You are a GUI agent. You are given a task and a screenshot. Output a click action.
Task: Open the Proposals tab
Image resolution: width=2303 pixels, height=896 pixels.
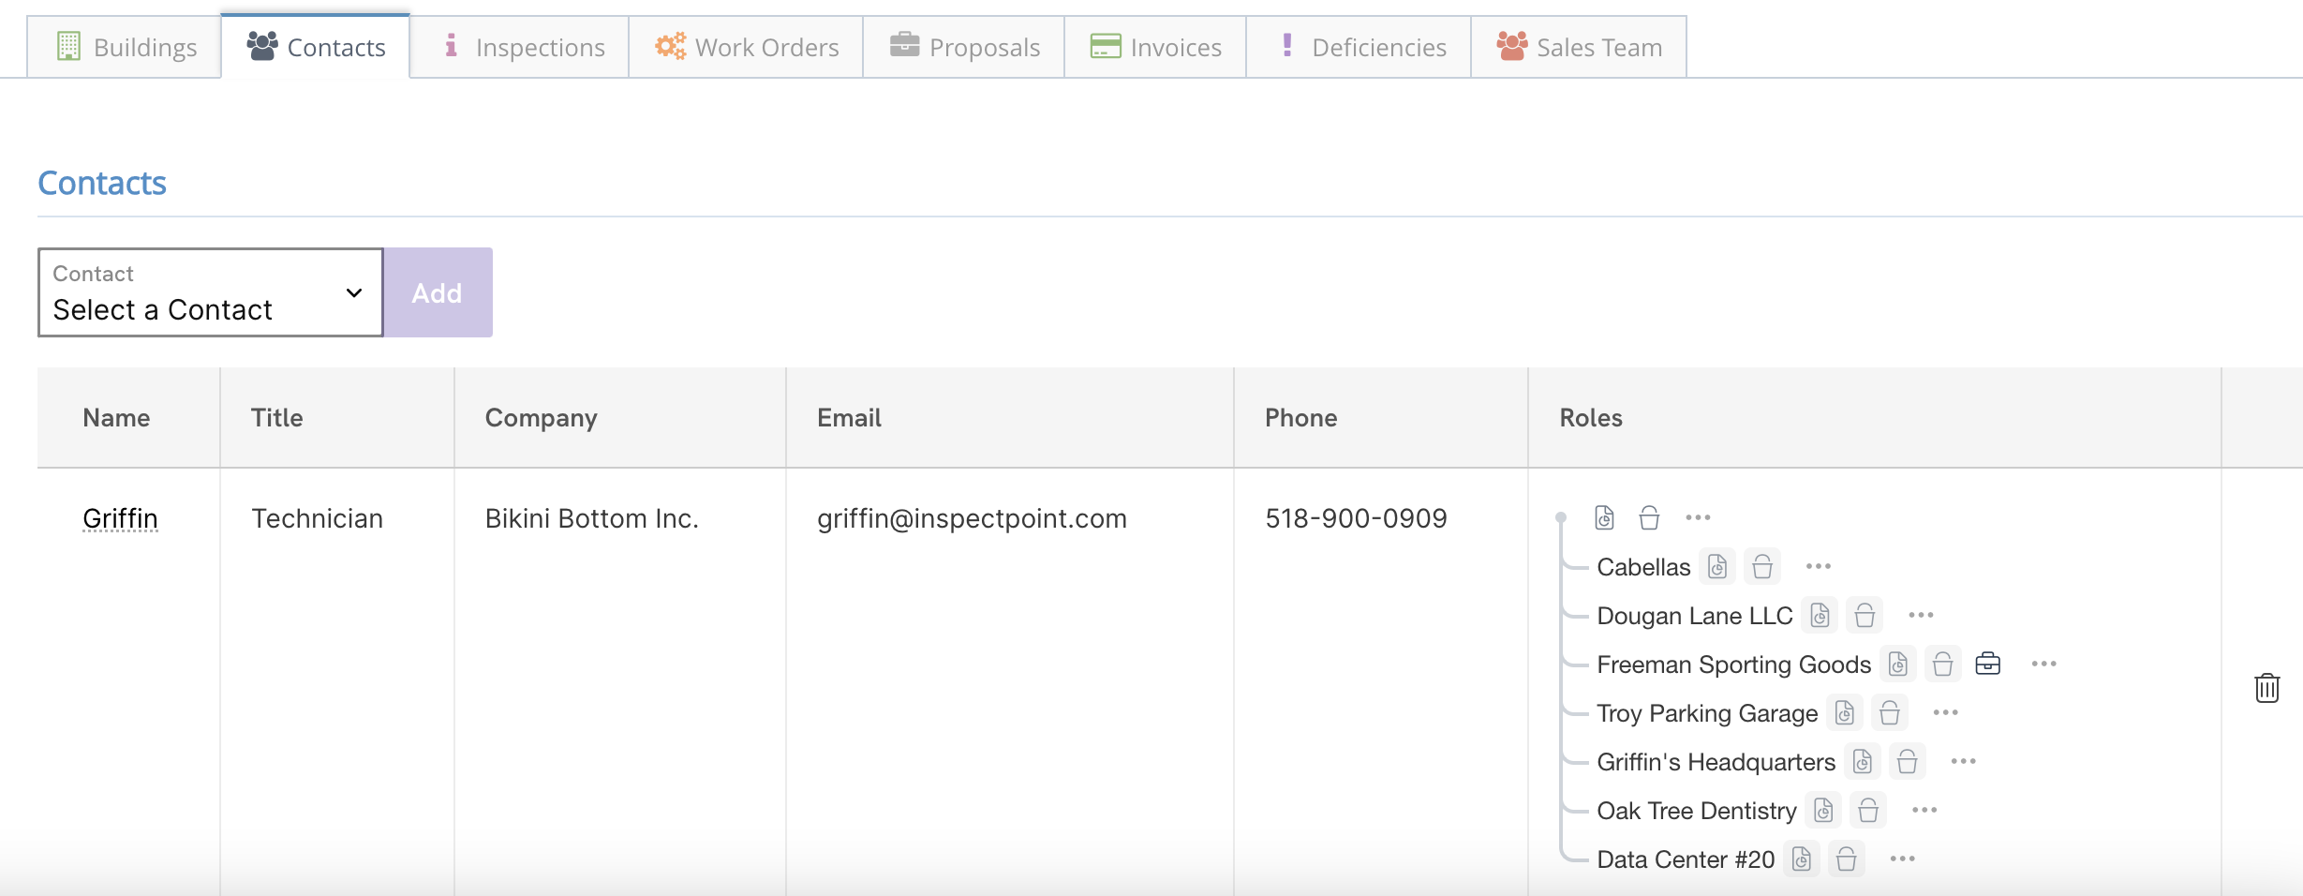964,47
